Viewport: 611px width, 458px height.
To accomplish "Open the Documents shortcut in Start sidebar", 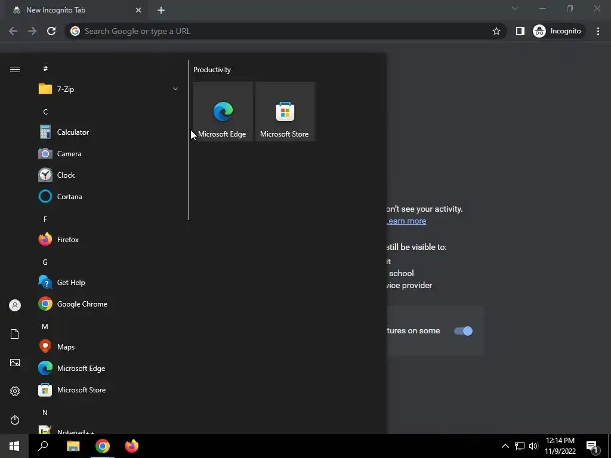I will coord(15,334).
